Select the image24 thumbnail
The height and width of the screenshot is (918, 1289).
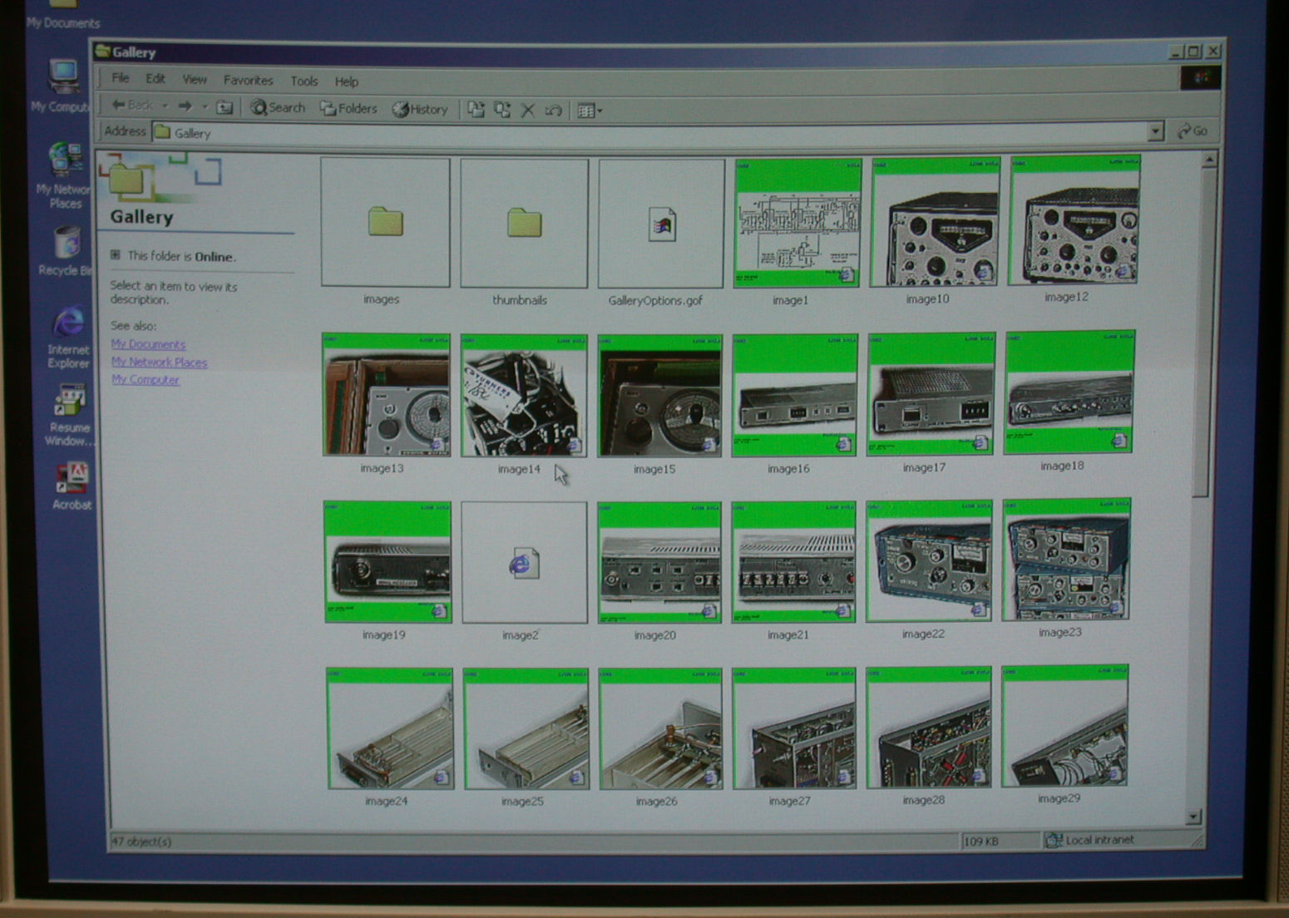[390, 728]
